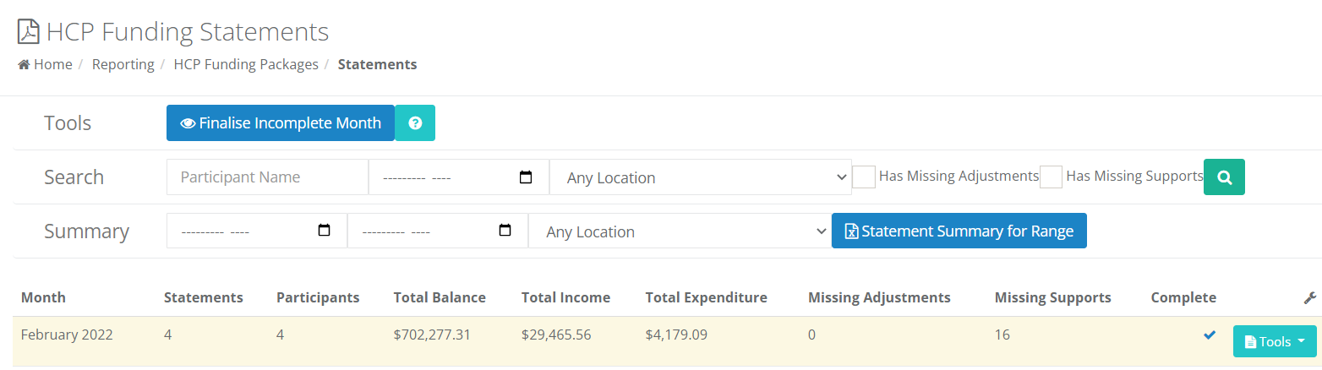Click the blue Complete checkmark for February 2022
This screenshot has height=370, width=1322.
point(1210,335)
